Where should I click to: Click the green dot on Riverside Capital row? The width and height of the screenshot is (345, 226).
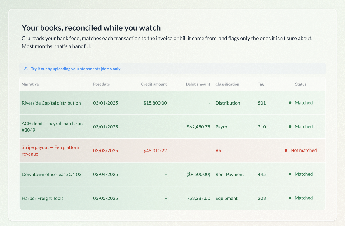pos(290,103)
